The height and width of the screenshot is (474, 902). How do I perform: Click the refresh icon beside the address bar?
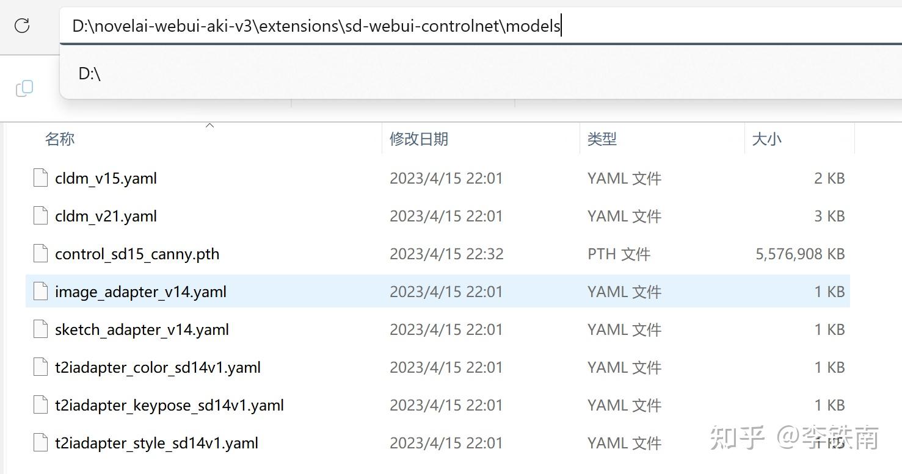[22, 26]
